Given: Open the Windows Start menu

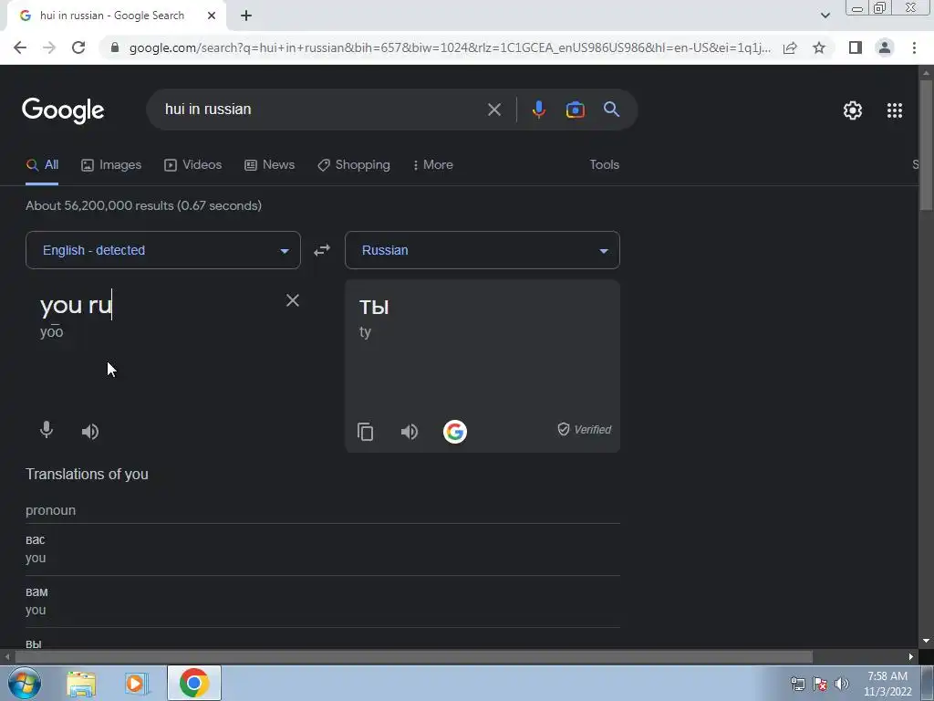Looking at the screenshot, I should 24,683.
